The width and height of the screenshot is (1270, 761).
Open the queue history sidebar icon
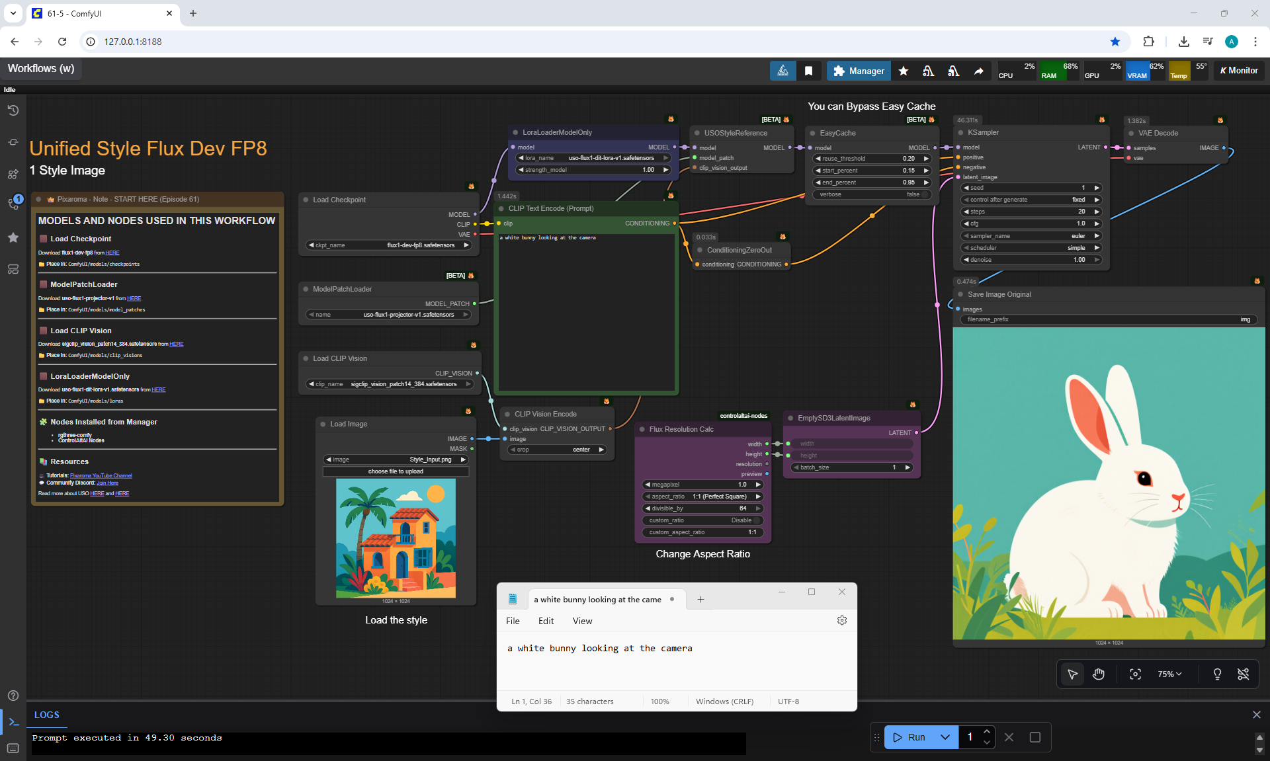[x=13, y=110]
